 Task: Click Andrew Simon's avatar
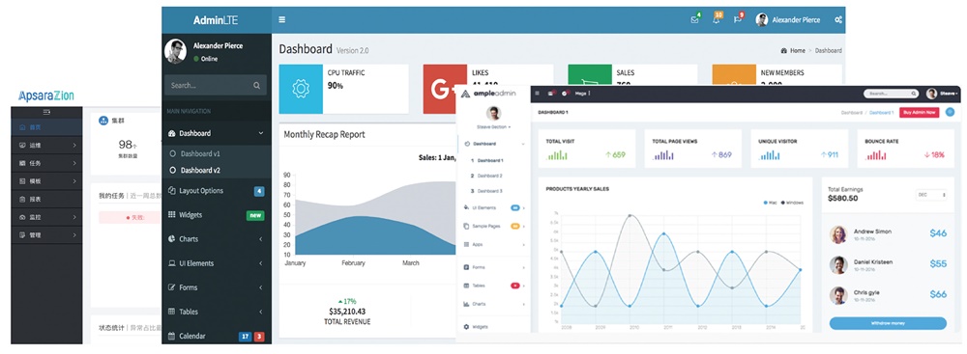tap(838, 234)
